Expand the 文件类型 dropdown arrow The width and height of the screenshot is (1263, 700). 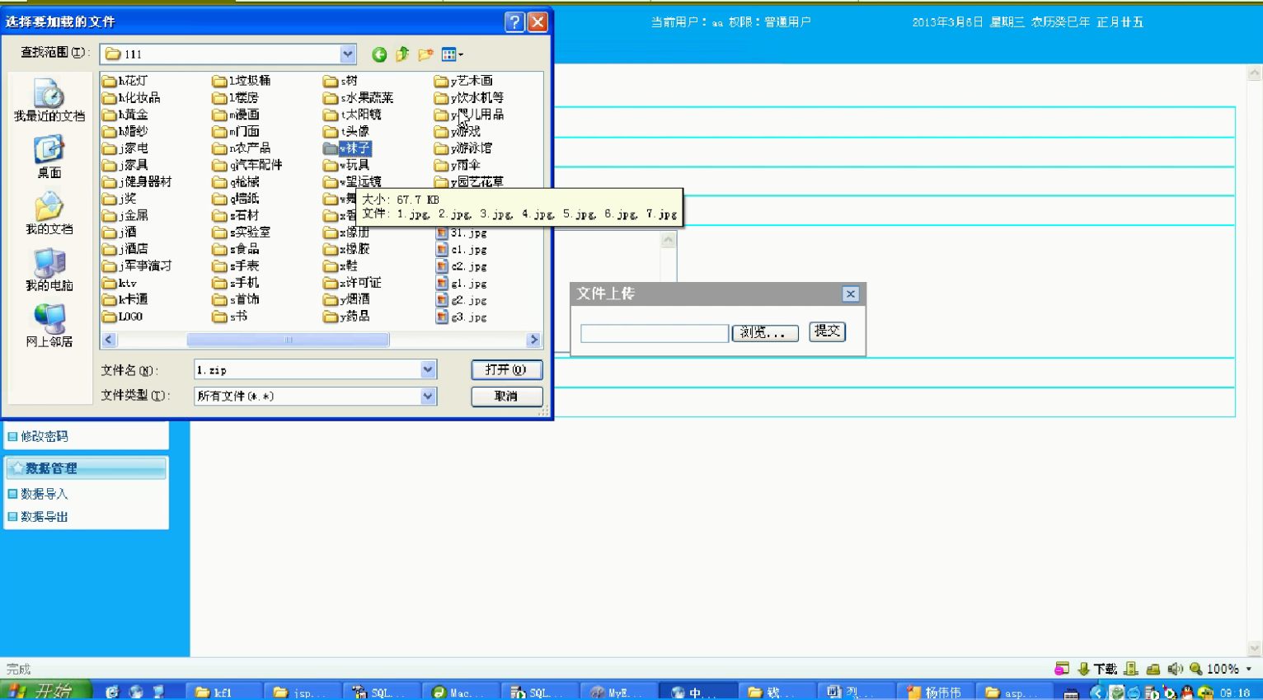click(x=428, y=397)
